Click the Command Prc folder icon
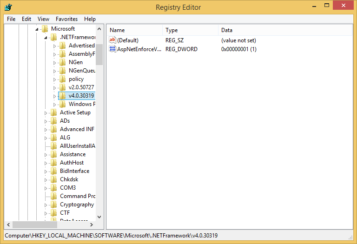Image resolution: width=357 pixels, height=244 pixels. point(54,196)
